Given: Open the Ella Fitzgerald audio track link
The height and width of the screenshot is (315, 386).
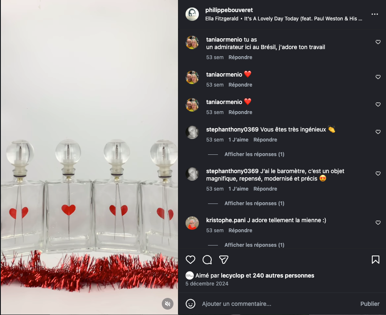Looking at the screenshot, I should [284, 19].
